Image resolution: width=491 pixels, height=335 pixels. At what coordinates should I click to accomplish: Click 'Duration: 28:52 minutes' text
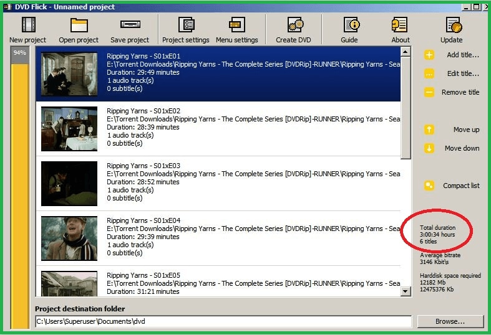pyautogui.click(x=143, y=182)
